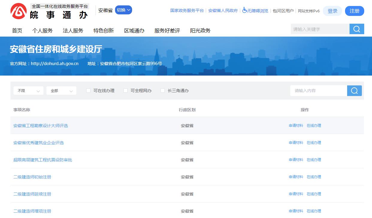Click the 注册 button

[x=354, y=11]
